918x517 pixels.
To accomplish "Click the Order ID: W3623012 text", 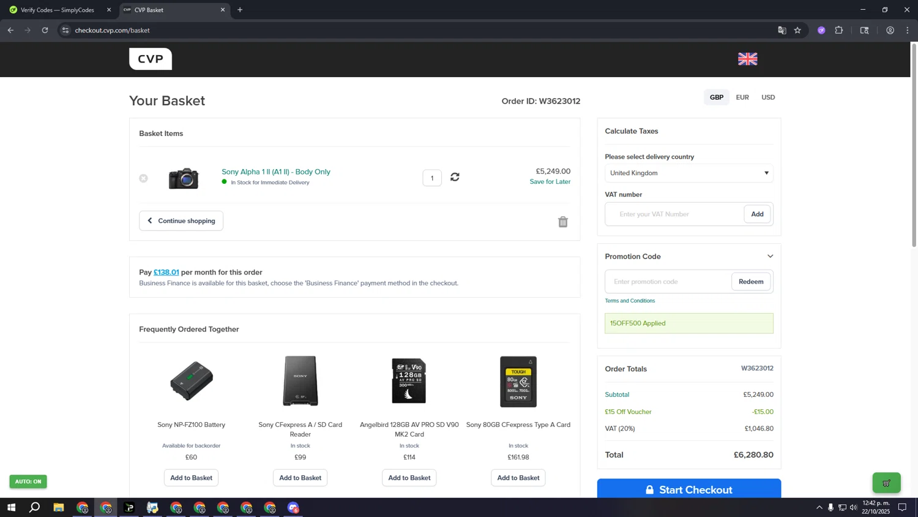I will 541,101.
